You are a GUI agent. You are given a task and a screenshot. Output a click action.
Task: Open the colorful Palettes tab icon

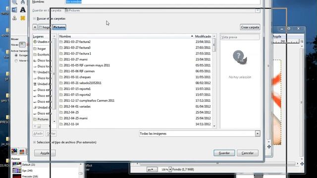(x=14, y=151)
